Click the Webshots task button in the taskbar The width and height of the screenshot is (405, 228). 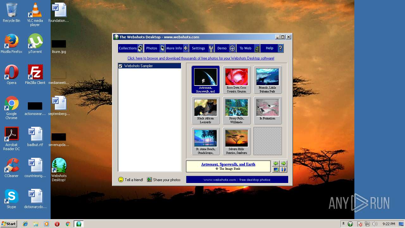[78, 224]
